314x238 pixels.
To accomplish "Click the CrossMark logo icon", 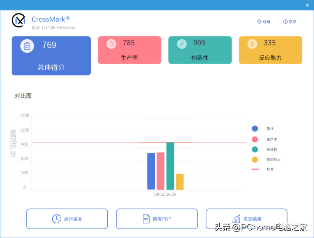I will click(18, 20).
